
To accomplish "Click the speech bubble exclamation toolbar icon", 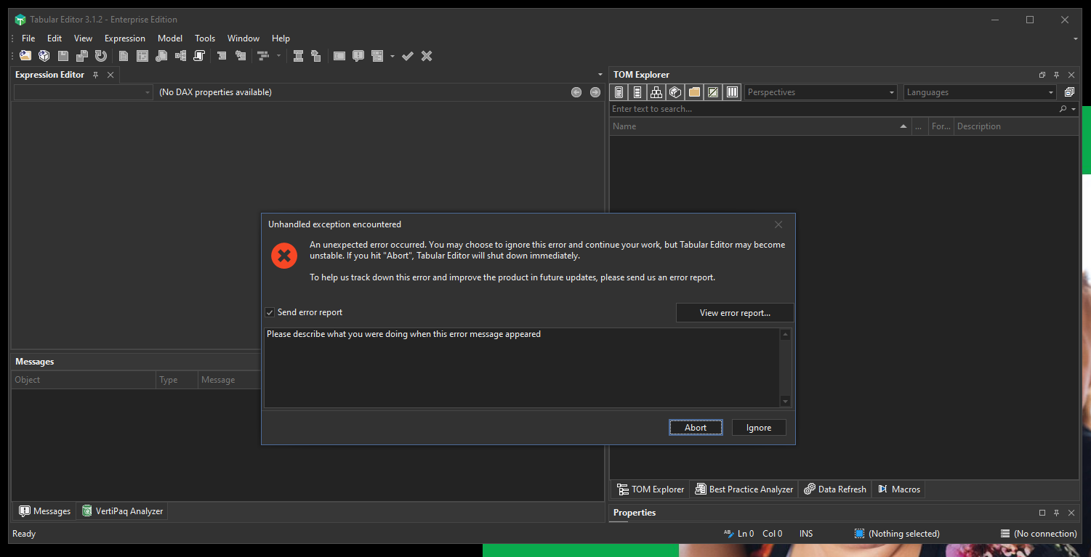I will pyautogui.click(x=358, y=56).
